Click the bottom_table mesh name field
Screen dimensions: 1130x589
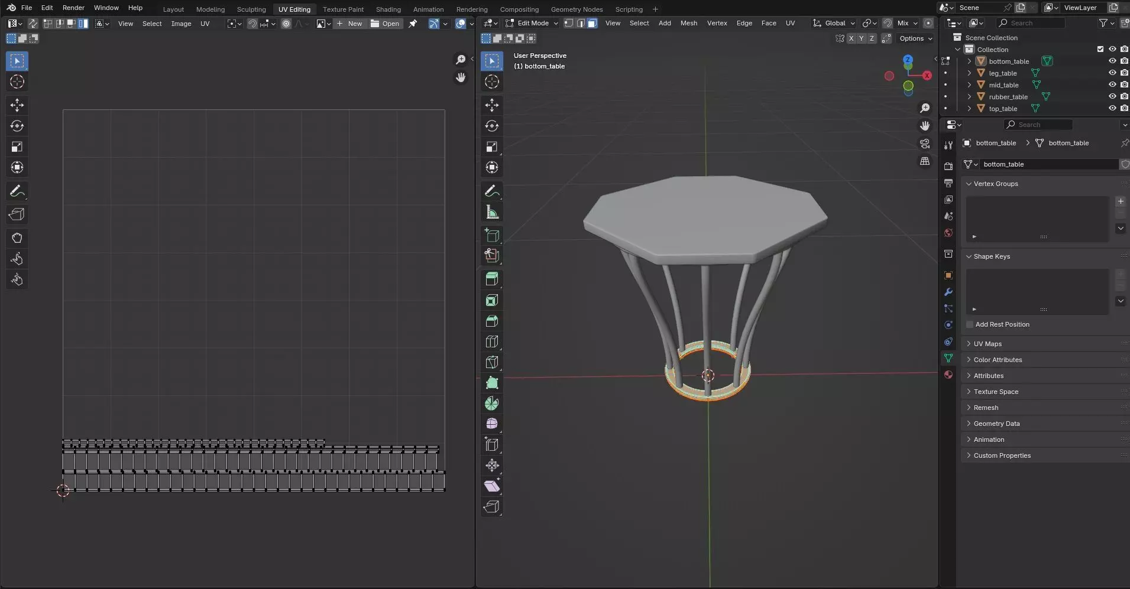[1049, 164]
